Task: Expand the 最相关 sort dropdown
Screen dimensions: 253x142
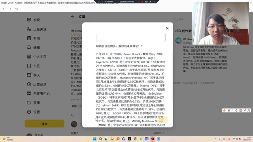Action: 159,133
